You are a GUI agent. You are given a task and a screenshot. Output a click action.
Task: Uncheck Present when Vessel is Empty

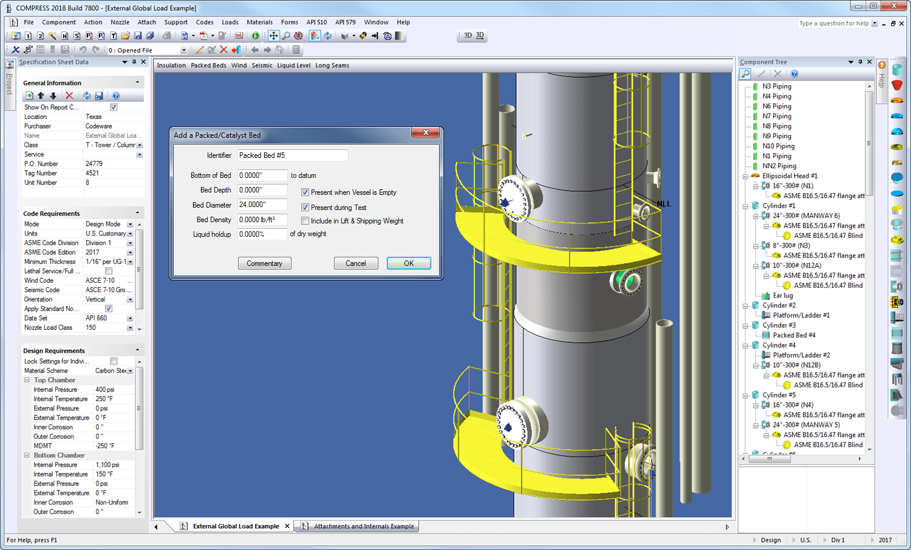(305, 192)
